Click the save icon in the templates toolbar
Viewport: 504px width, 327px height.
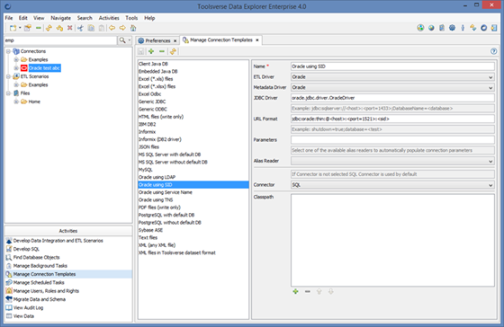click(140, 51)
